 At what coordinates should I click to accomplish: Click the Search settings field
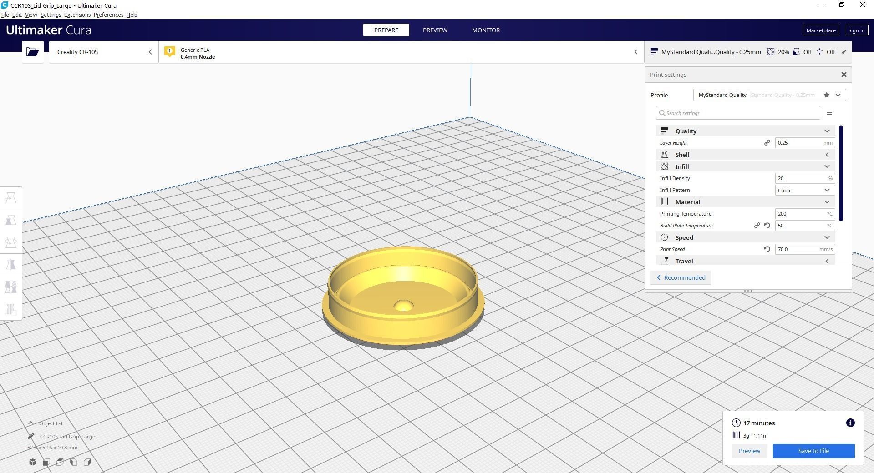pyautogui.click(x=738, y=113)
